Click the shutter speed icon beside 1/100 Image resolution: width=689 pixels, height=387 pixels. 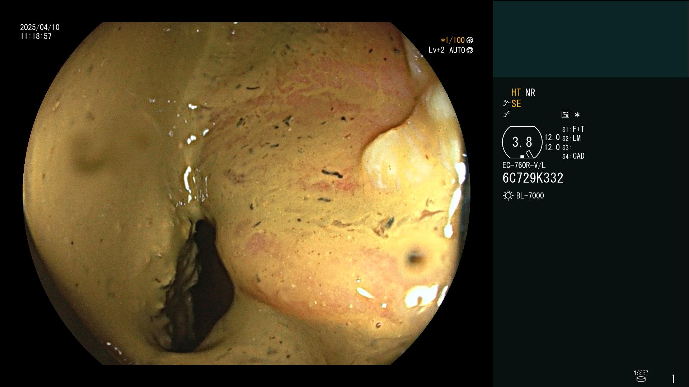470,40
